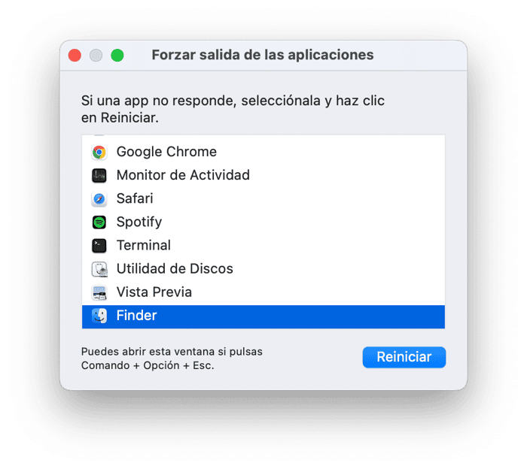The image size is (527, 469).
Task: Click the Monitor de Actividad icon
Action: (x=99, y=176)
